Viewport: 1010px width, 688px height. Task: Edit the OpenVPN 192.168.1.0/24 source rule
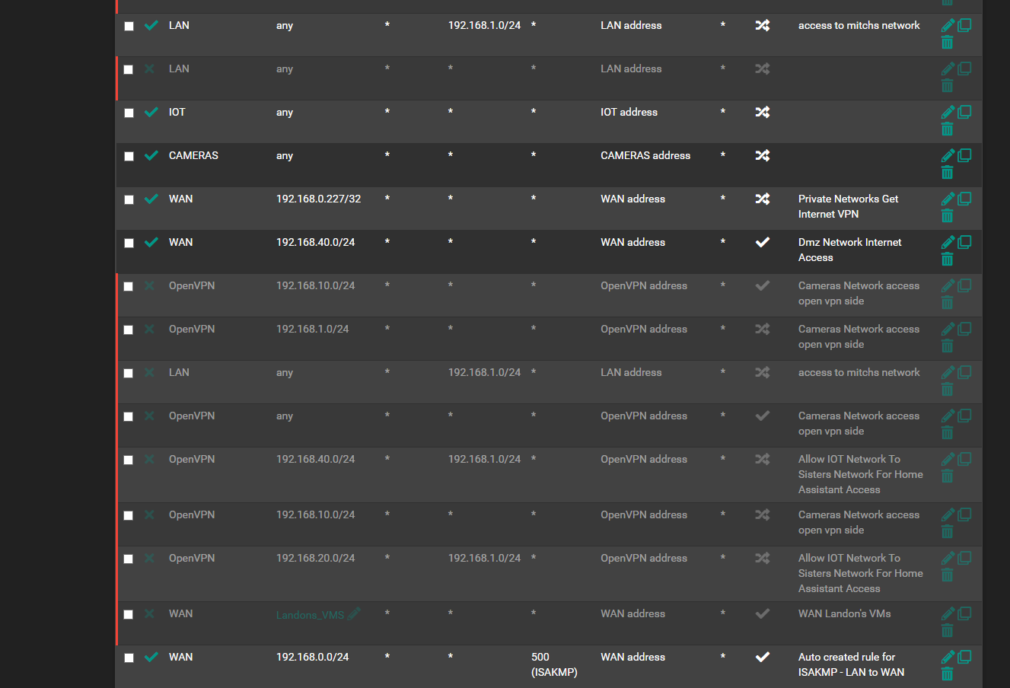948,329
